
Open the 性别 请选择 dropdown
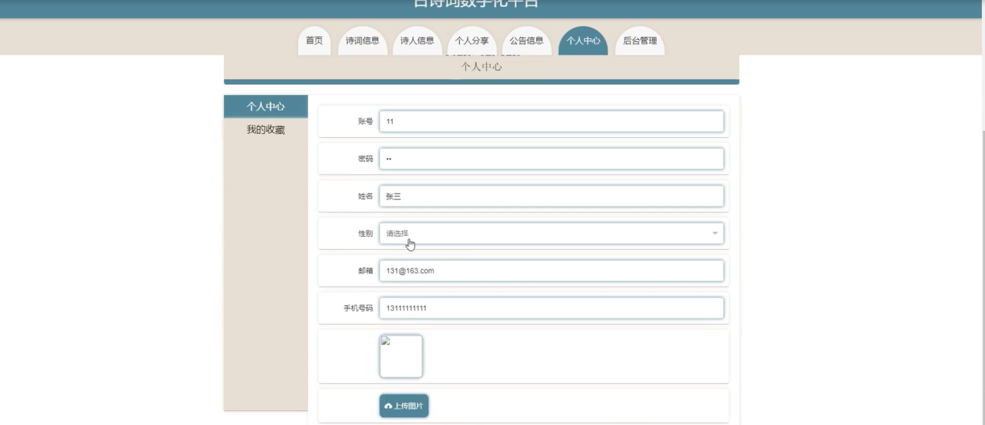tap(552, 234)
